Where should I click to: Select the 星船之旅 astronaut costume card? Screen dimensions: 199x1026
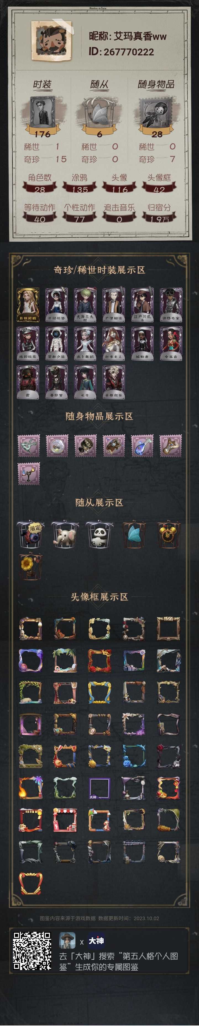coord(56,343)
